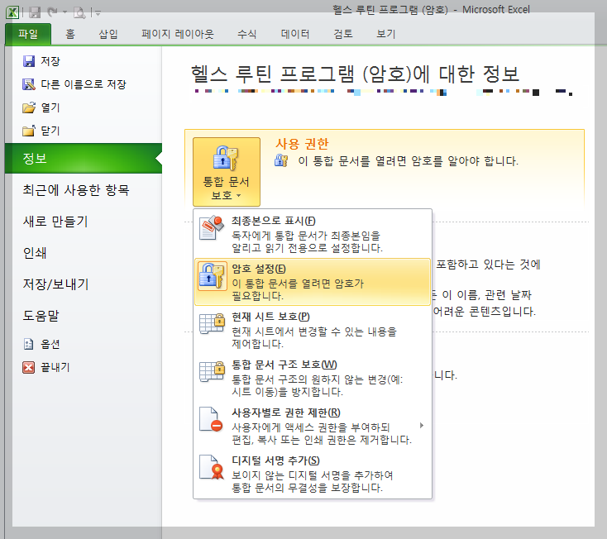Viewport: 607px width, 539px height.
Task: Click the Print Preview quick access icon
Action: tap(79, 12)
